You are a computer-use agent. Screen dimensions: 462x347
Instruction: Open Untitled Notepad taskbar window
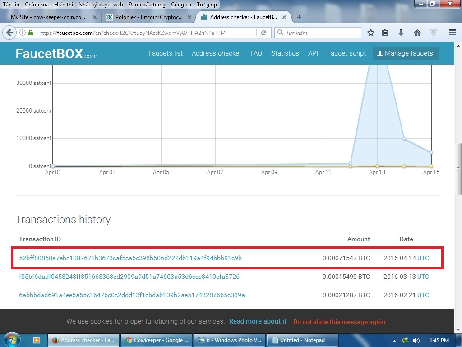coord(302,340)
